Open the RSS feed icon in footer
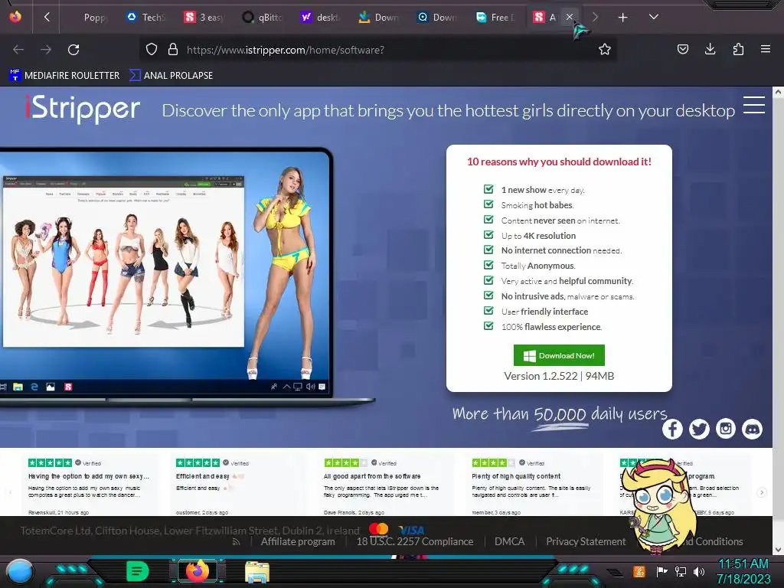Screen dimensions: 784x588 click(x=236, y=542)
